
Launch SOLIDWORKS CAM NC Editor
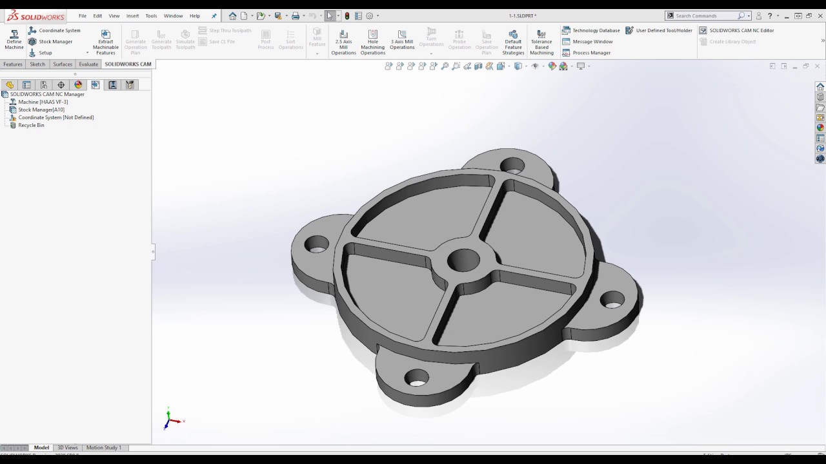[x=736, y=30]
